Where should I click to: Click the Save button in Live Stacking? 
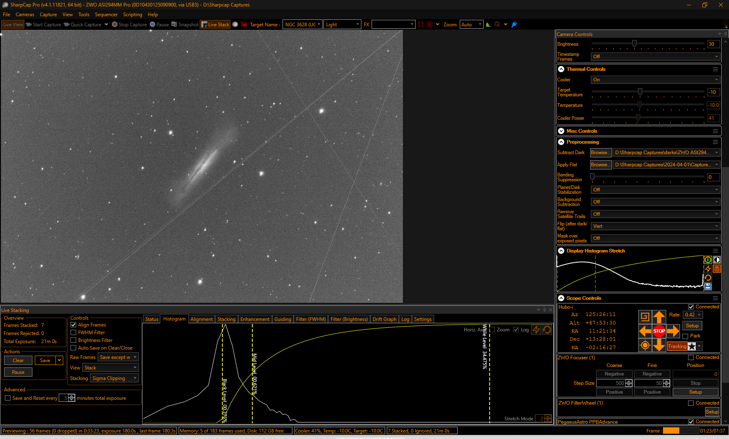tap(45, 361)
